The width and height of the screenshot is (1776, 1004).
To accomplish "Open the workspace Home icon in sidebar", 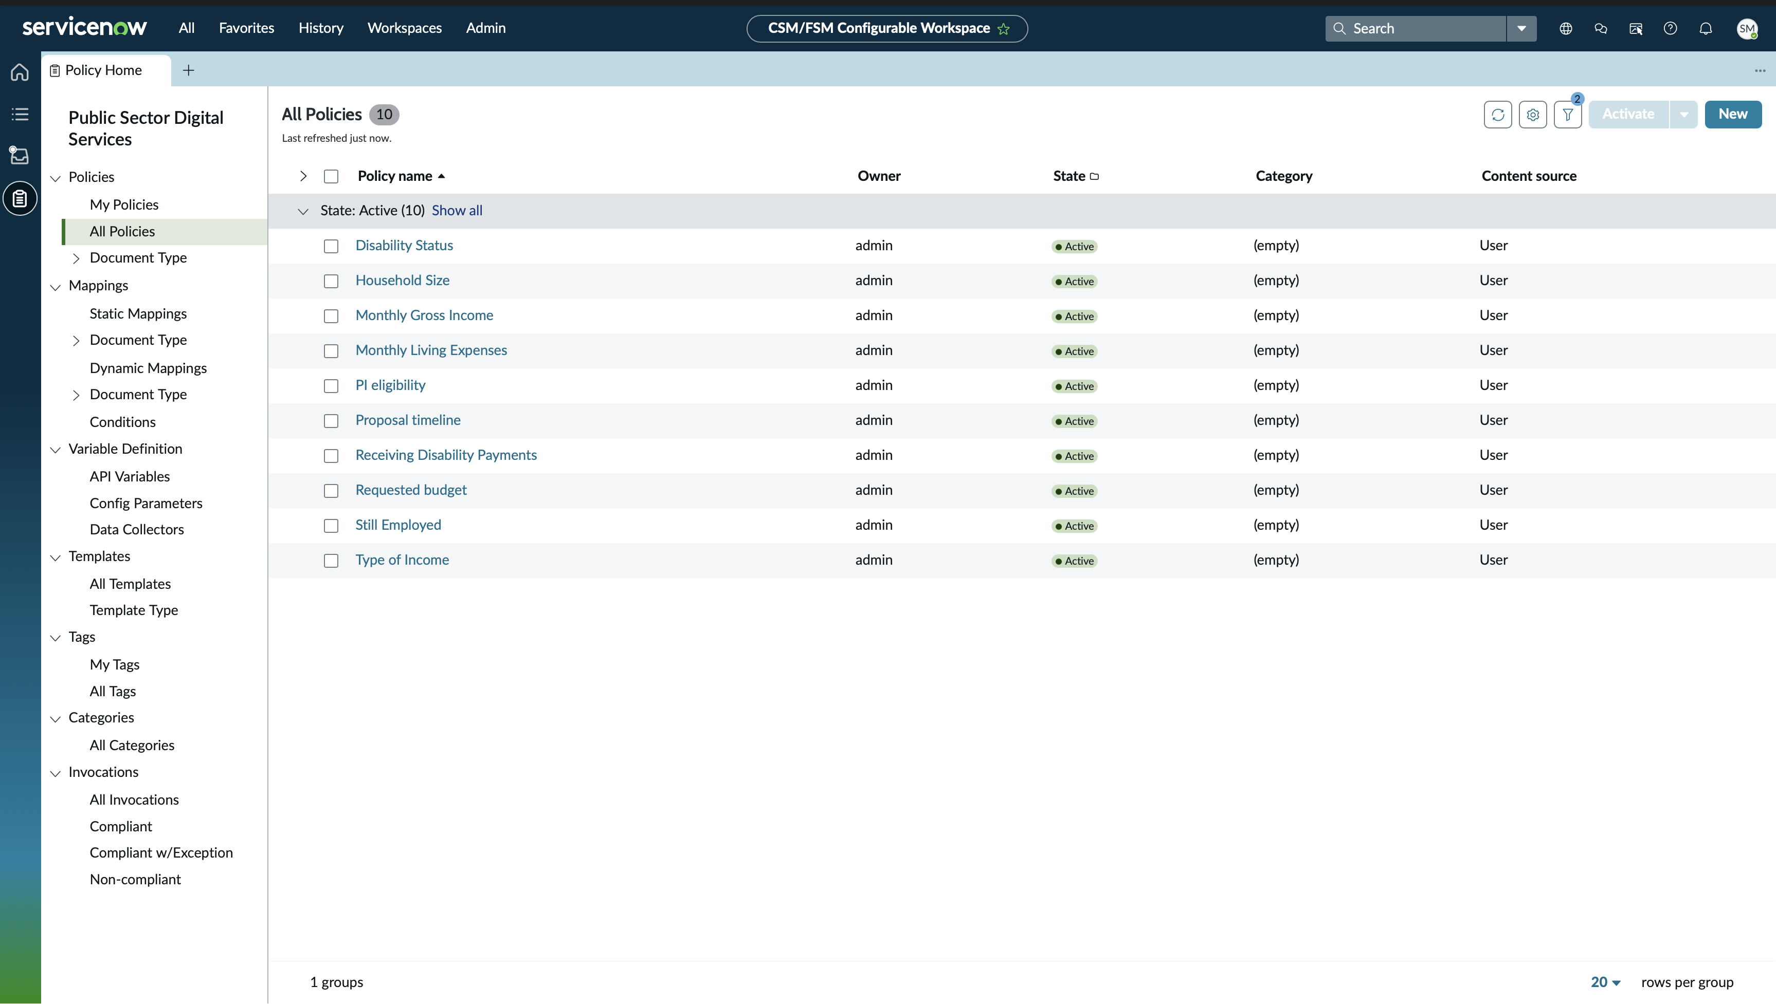I will [20, 72].
